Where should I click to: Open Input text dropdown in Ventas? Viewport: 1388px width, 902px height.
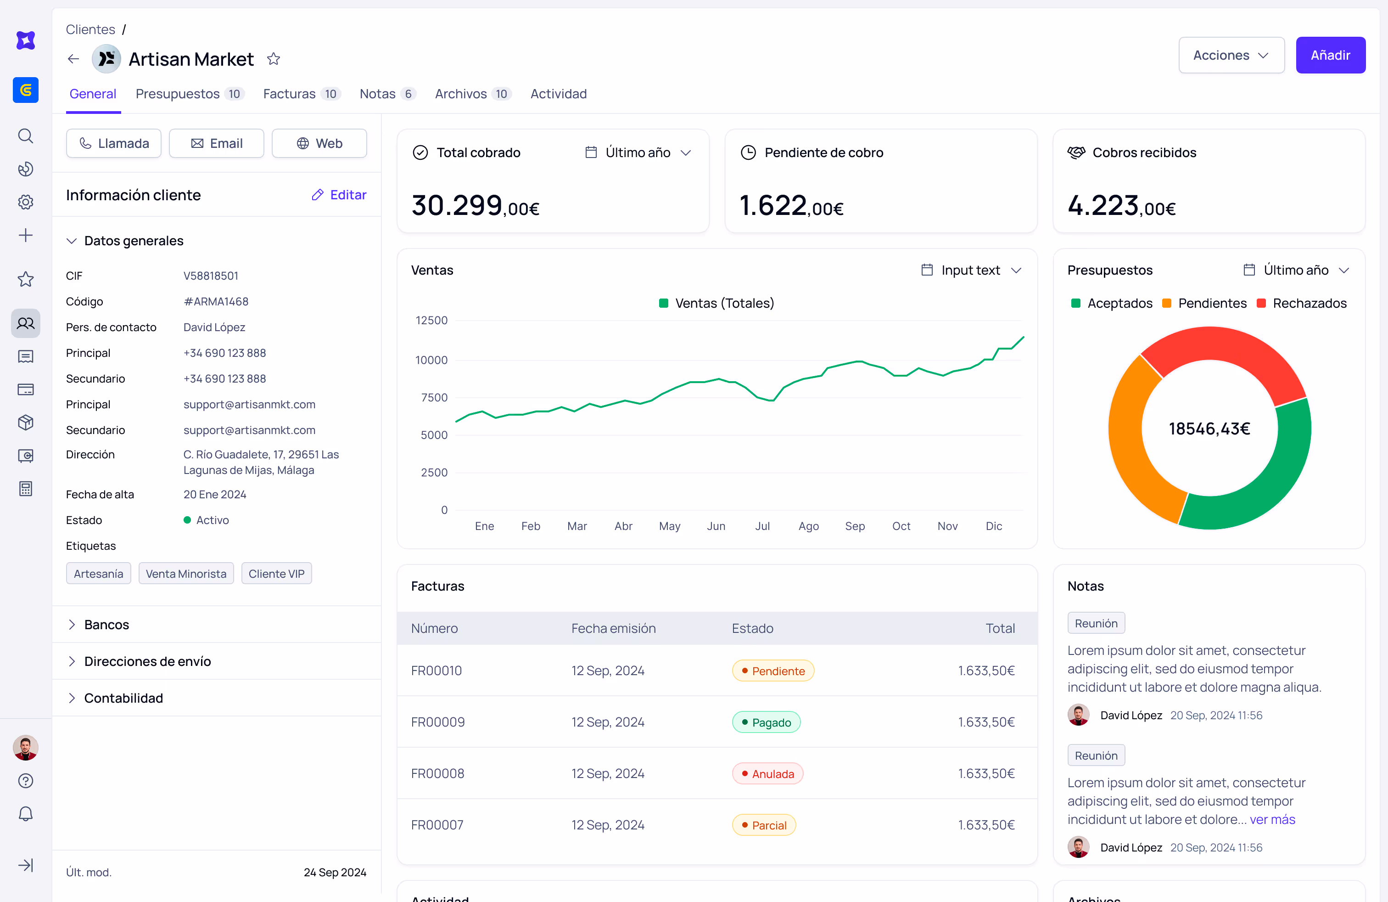[x=971, y=271]
